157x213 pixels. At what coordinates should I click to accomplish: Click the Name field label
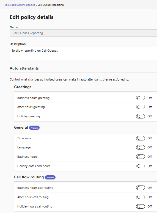[14, 27]
